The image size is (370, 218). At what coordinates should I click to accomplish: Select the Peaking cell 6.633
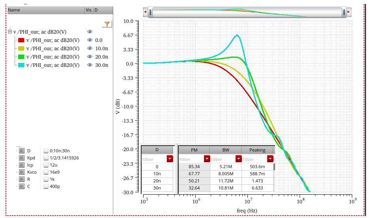(257, 188)
